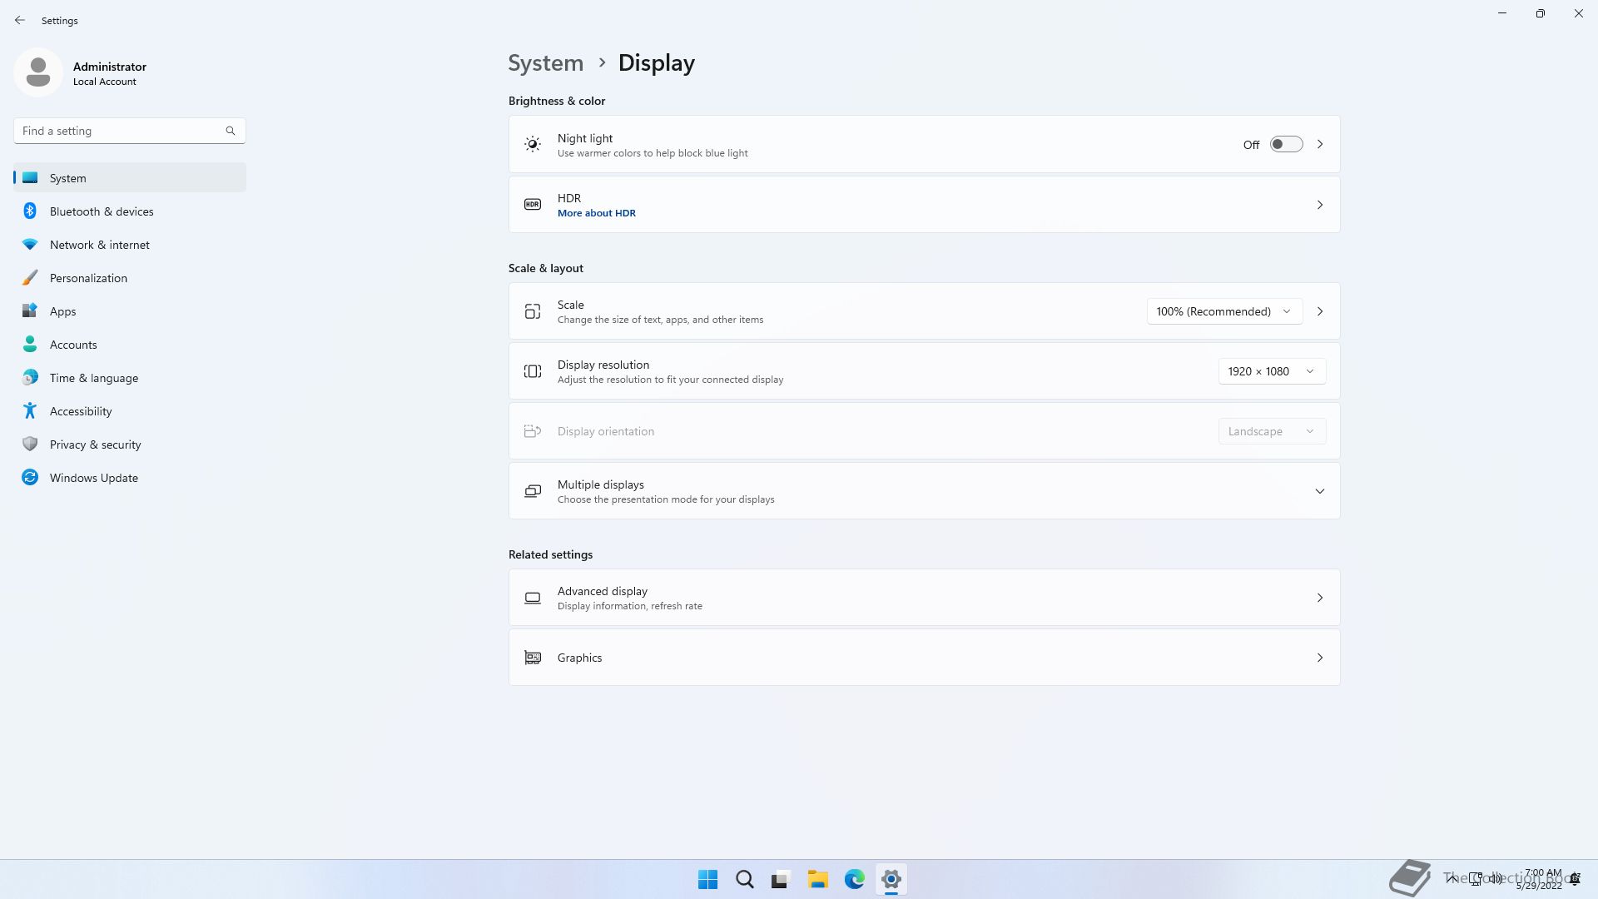Click the Personalization paintbrush icon
Screen dimensions: 1598x899
30,278
